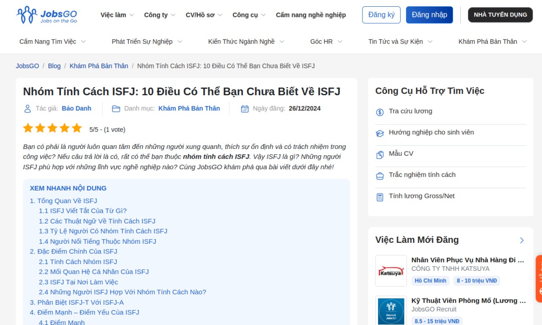The width and height of the screenshot is (542, 325).
Task: Jump to section 3. Phân Biệt ISFJ-T Với ISFJ-A
Action: [77, 302]
